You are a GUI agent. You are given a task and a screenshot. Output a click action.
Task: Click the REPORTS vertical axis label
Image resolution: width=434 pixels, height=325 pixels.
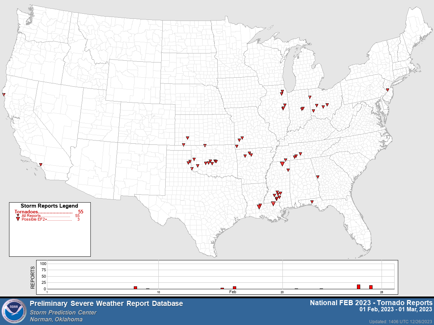pos(33,277)
